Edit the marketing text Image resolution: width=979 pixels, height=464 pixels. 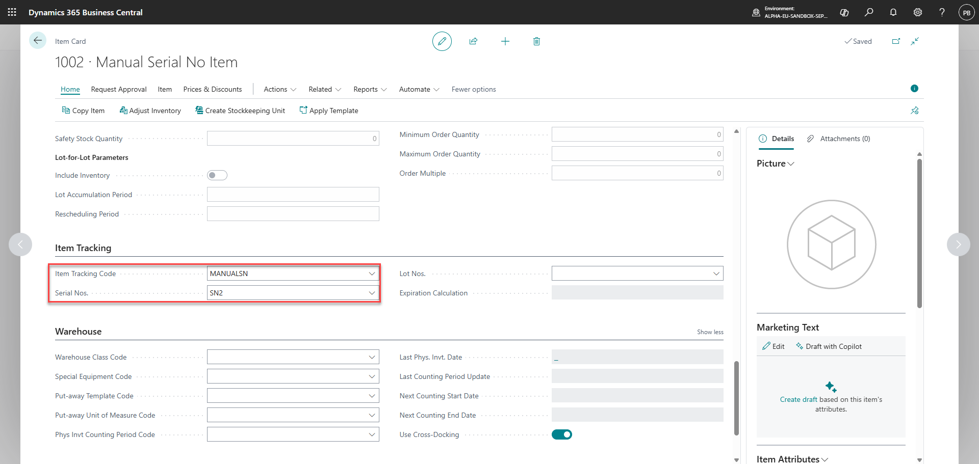[774, 346]
